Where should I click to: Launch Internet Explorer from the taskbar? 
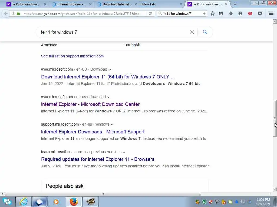point(24,202)
